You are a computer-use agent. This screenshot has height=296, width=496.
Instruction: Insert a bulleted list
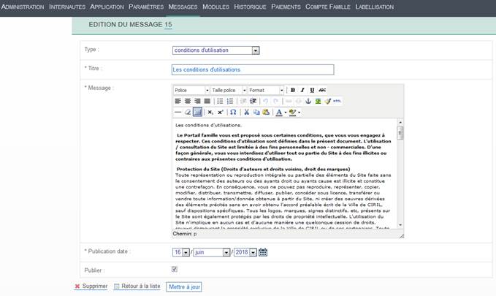click(220, 101)
